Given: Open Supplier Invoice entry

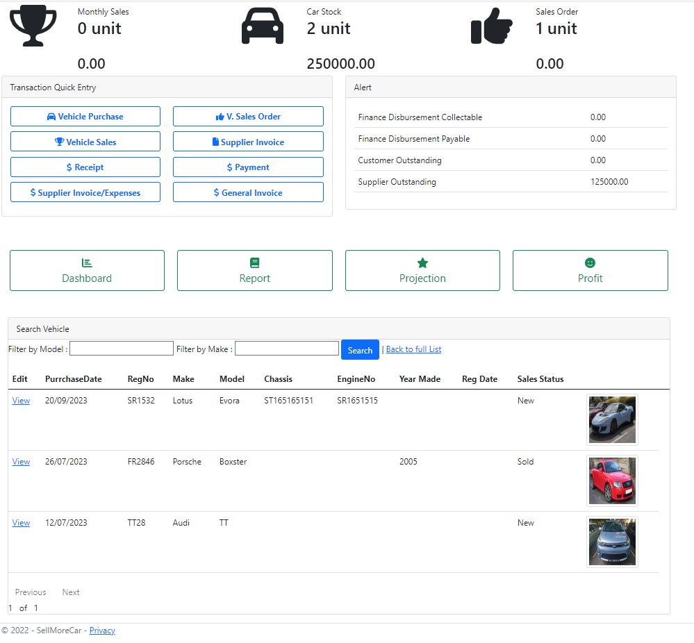Looking at the screenshot, I should (x=248, y=142).
